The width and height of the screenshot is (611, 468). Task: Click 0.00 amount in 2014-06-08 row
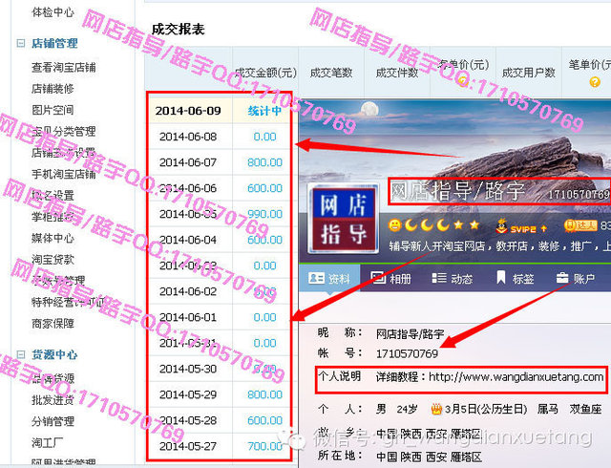click(265, 137)
